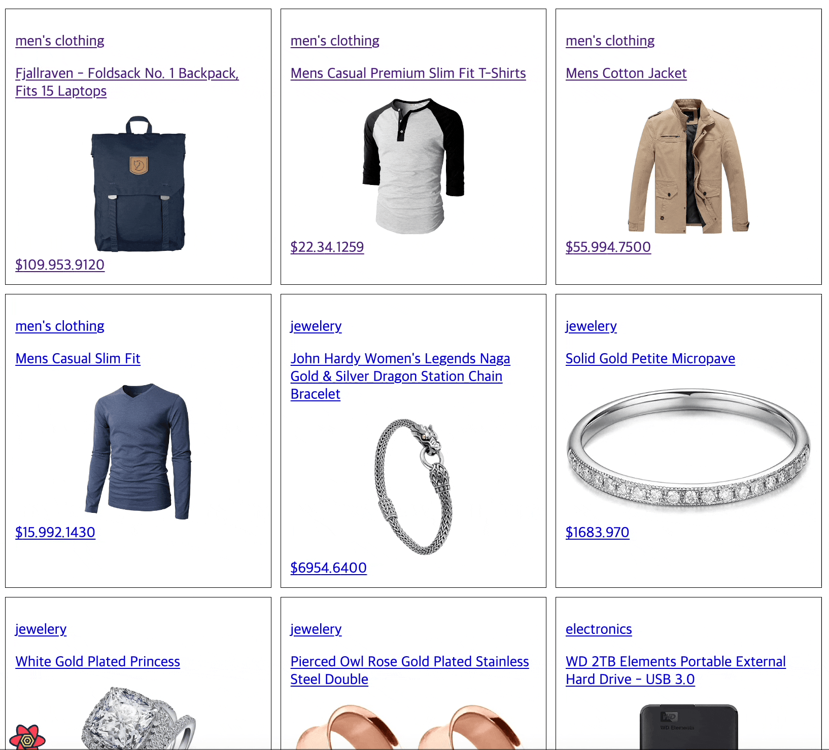829x750 pixels.
Task: Open Fjallraven Foldsack No. 1 Backpack link
Action: 127,82
